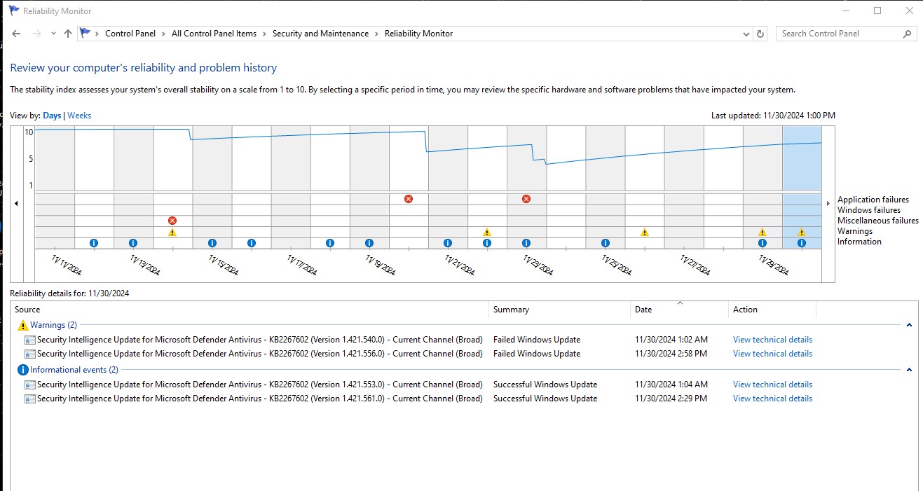The height and width of the screenshot is (491, 923).
Task: Select the 11/25/2024 information event icon
Action: [x=606, y=243]
